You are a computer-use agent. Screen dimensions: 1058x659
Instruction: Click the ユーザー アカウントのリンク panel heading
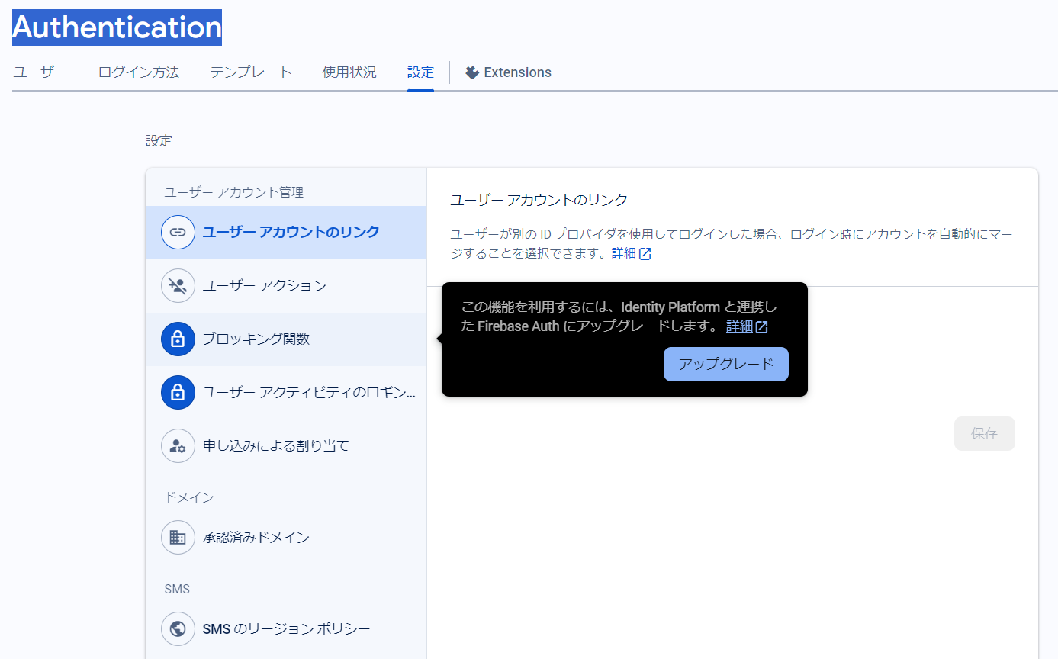coord(539,200)
